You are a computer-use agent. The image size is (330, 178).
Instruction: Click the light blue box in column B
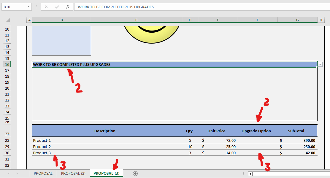tap(61, 41)
